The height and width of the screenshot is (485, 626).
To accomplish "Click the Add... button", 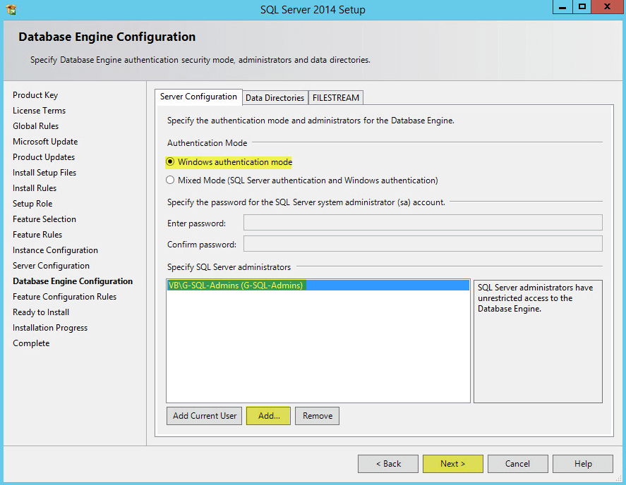I will tap(269, 416).
